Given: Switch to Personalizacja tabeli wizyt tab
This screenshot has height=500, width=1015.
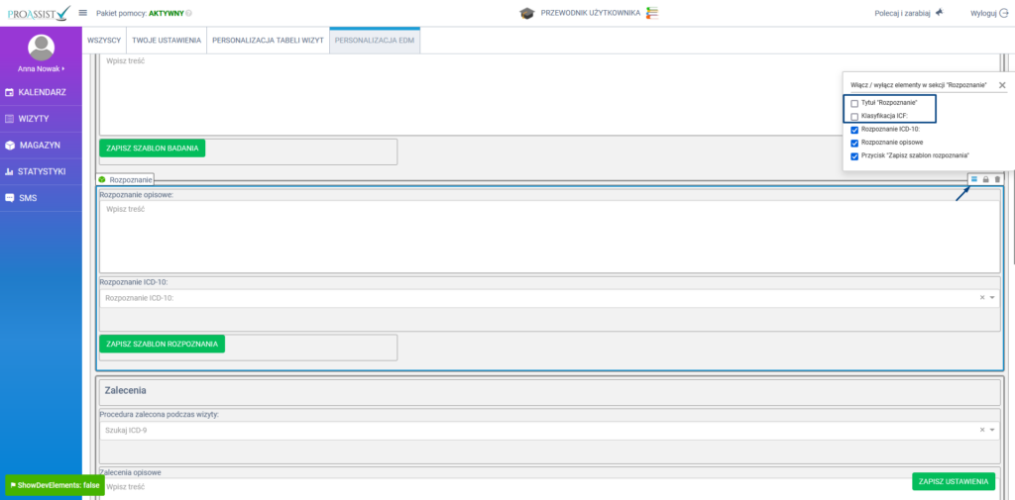Looking at the screenshot, I should [x=268, y=41].
